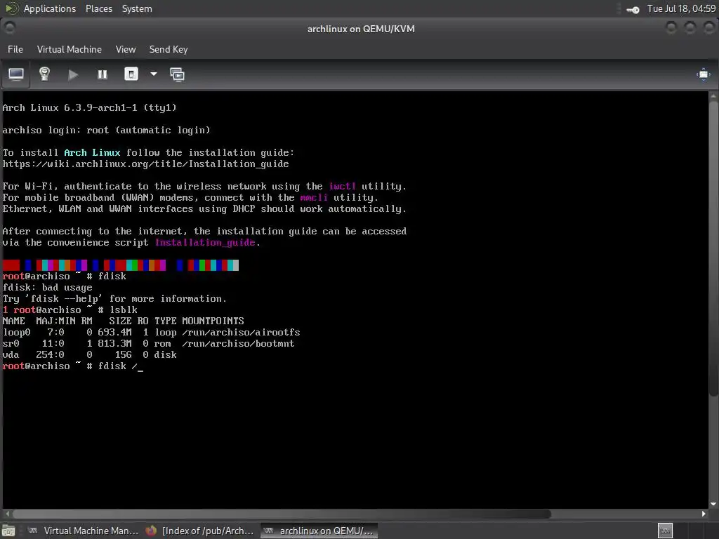Open the File menu
The width and height of the screenshot is (719, 539).
(x=15, y=50)
